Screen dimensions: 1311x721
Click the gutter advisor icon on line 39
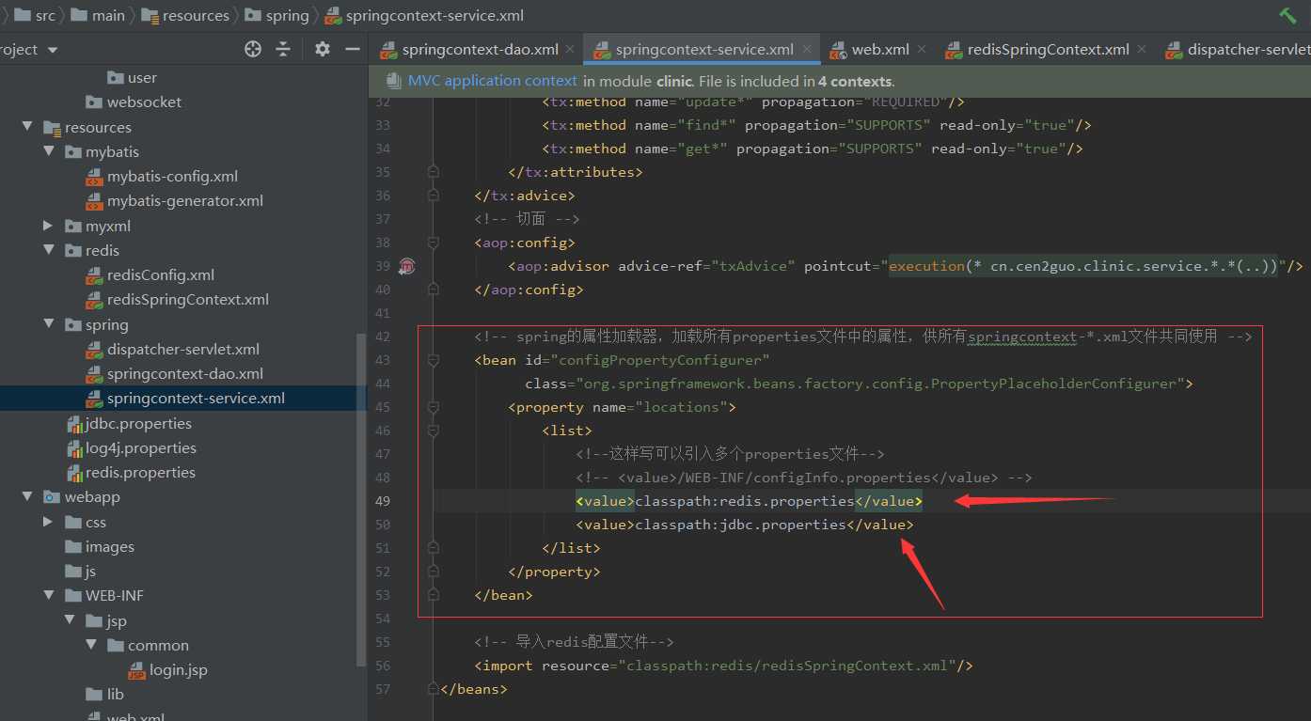[407, 266]
